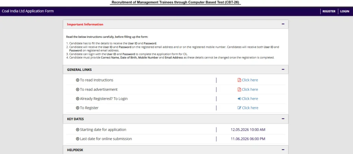Click Last date for online submission label

click(x=106, y=139)
